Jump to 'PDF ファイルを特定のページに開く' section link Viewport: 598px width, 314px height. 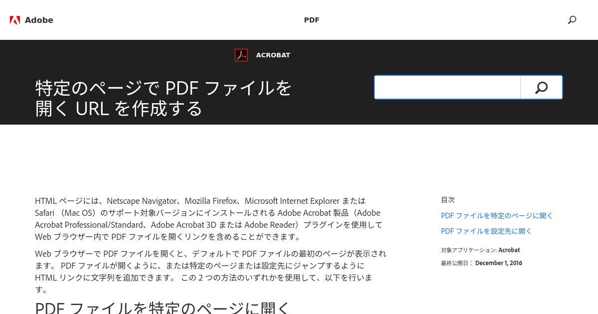coord(497,216)
